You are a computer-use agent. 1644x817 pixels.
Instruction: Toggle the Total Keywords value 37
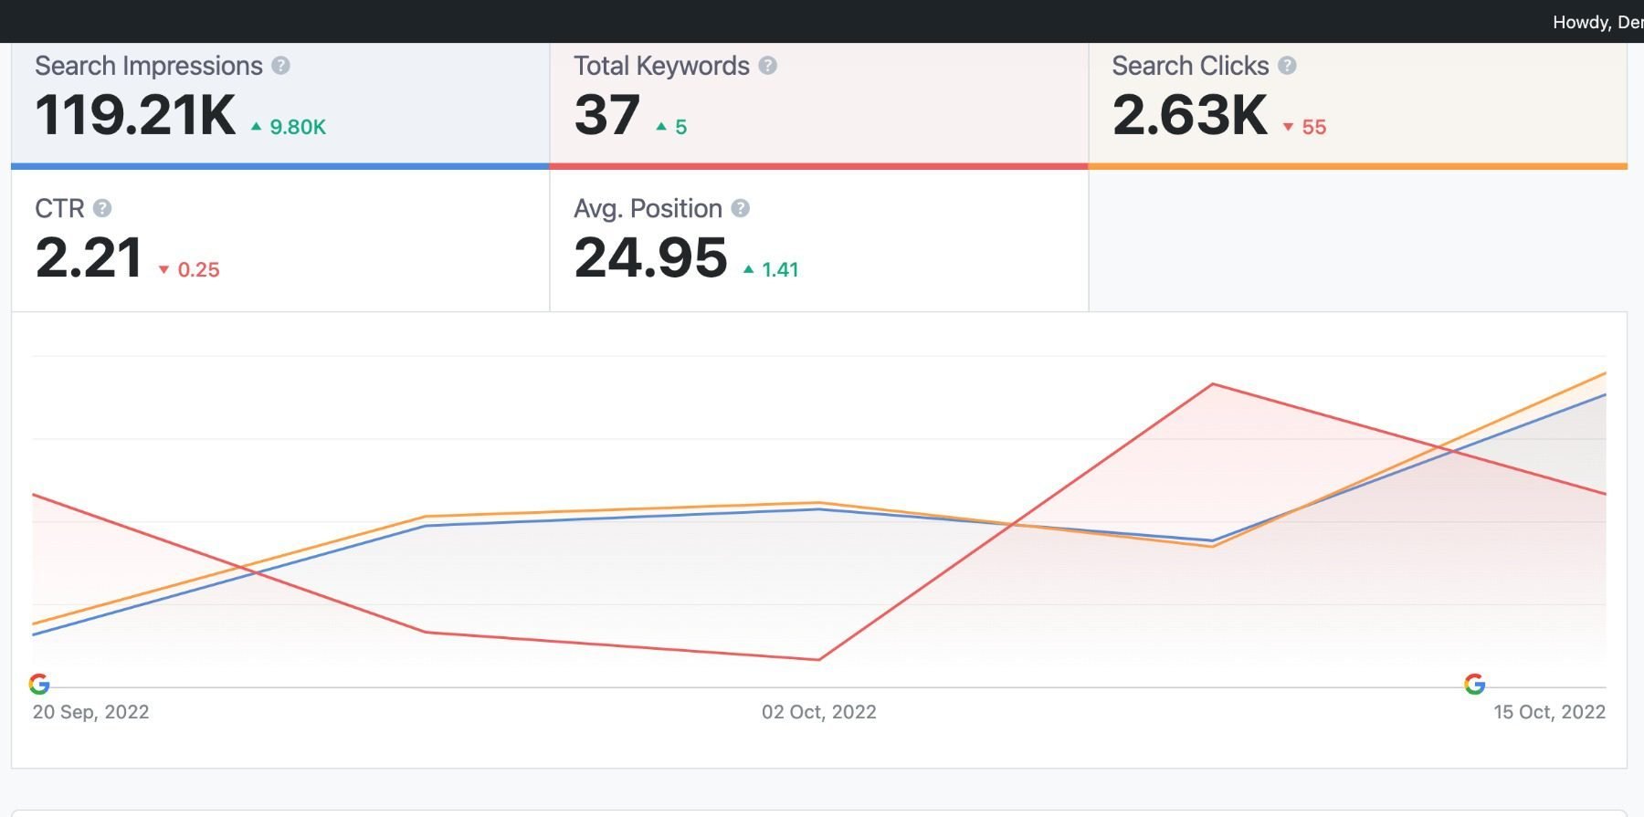click(x=607, y=116)
